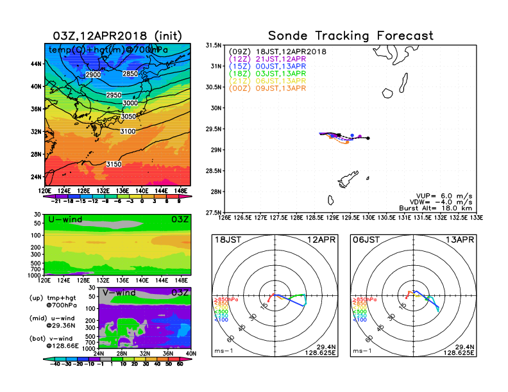
Task: Click the black square launch marker on track
Action: 339,135
